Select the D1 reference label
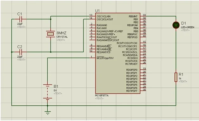This screenshot has width=199, height=121. [x=184, y=23]
